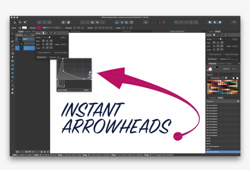This screenshot has width=250, height=170.
Task: Select the Transparency wine glass tool
Action: (12, 57)
